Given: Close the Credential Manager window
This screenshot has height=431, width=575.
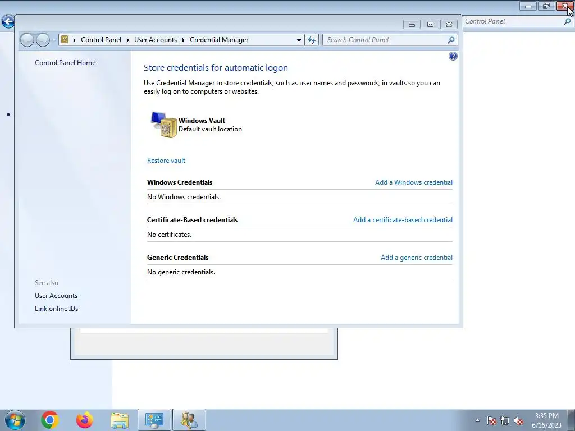Looking at the screenshot, I should [449, 25].
